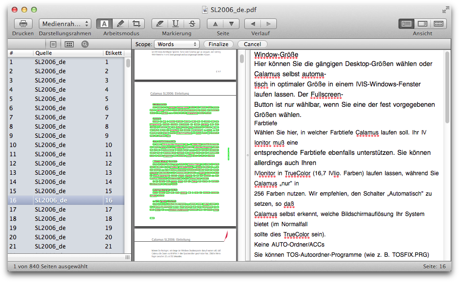Click the 'Window-Größe' heading text
The width and height of the screenshot is (459, 282).
[276, 55]
